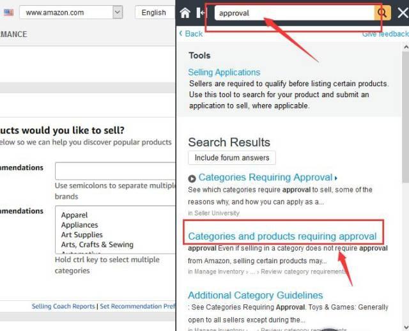The image size is (409, 331).
Task: Click the home icon in help panel
Action: coord(185,13)
